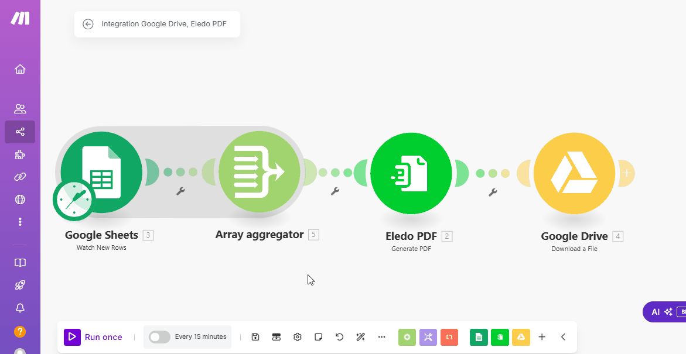Add a module after Google Drive
Image resolution: width=686 pixels, height=354 pixels.
tap(627, 173)
